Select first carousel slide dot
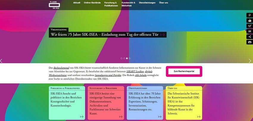The height and width of the screenshot is (121, 253). coord(121,58)
